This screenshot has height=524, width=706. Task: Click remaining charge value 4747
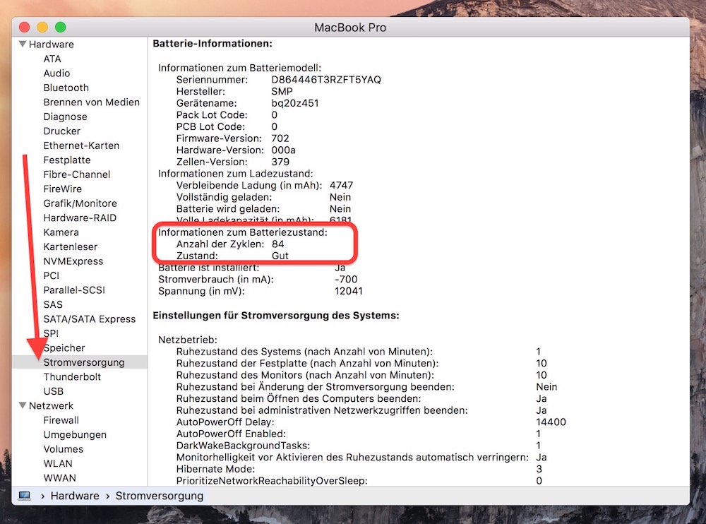click(x=341, y=185)
